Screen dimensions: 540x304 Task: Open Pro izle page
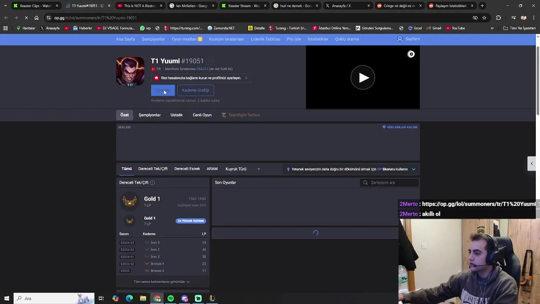294,39
